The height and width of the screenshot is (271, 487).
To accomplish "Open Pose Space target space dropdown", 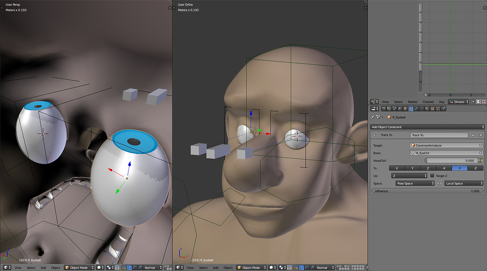I will pyautogui.click(x=415, y=184).
